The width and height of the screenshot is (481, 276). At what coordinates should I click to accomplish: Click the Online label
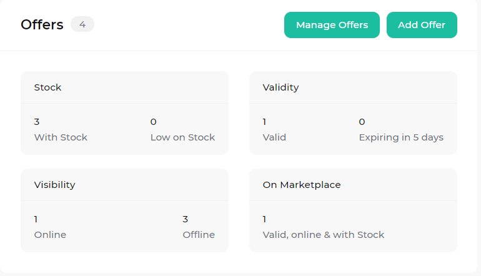[x=50, y=235]
